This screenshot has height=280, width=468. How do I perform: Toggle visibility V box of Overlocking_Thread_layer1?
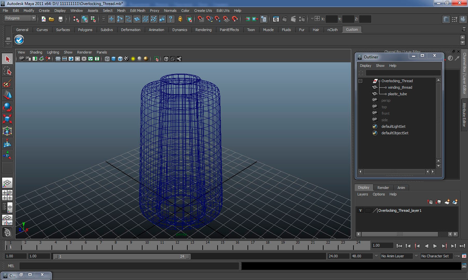(360, 211)
